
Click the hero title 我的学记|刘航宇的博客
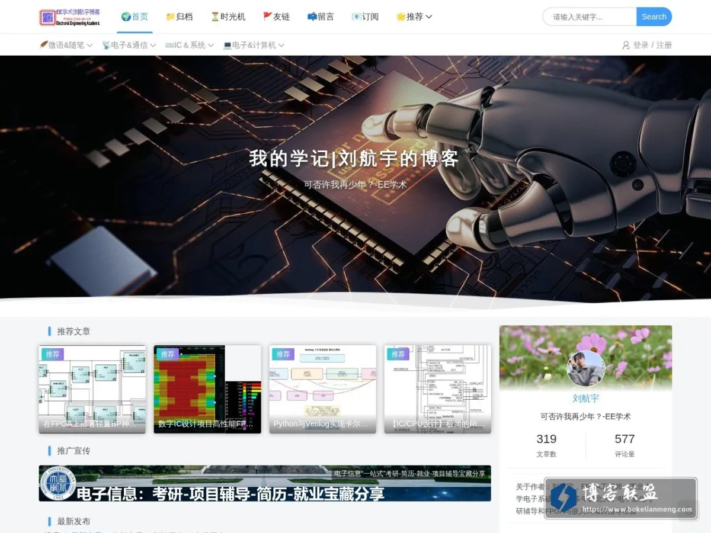[x=354, y=159]
